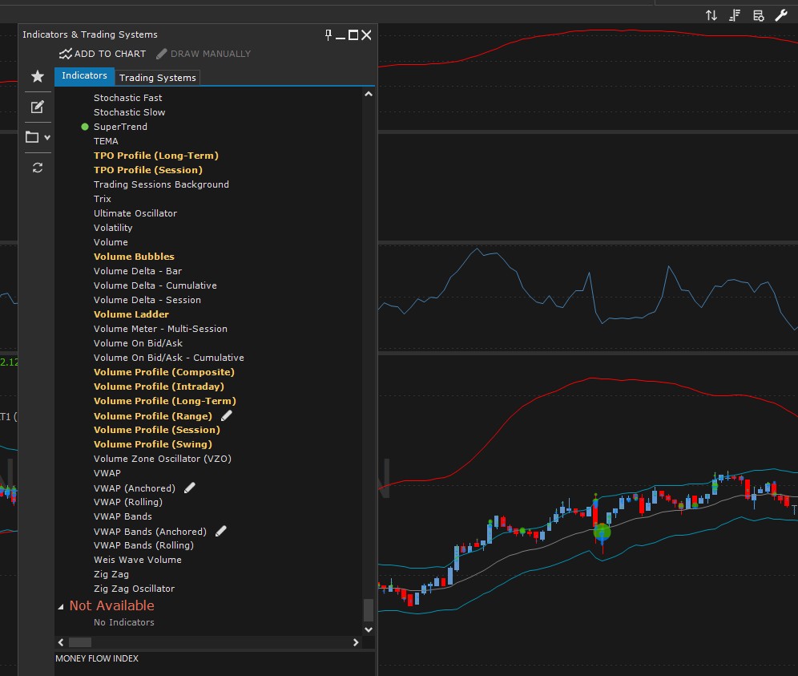Select SuperTrend indicator
Viewport: 798px width, 676px height.
click(120, 127)
